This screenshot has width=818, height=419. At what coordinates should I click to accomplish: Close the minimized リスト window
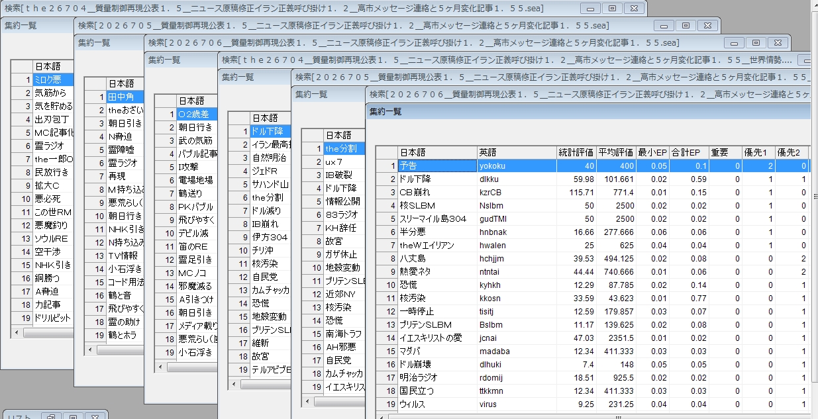point(95,416)
